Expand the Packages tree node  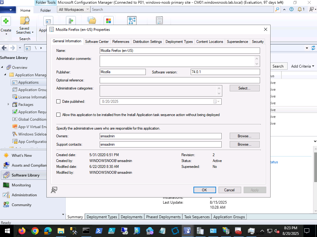(x=8, y=104)
